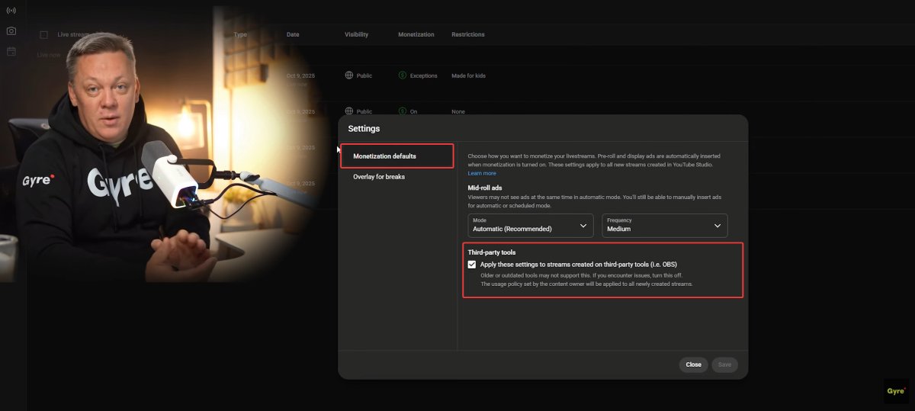The image size is (915, 411).
Task: Open the Mode dropdown showing Automatic (Recommended)
Action: [531, 225]
